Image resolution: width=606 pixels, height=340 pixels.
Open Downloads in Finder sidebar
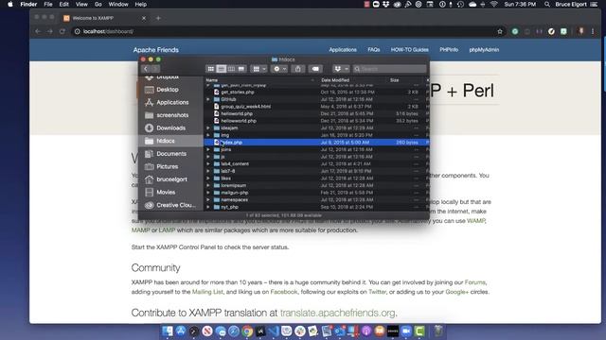click(x=170, y=128)
